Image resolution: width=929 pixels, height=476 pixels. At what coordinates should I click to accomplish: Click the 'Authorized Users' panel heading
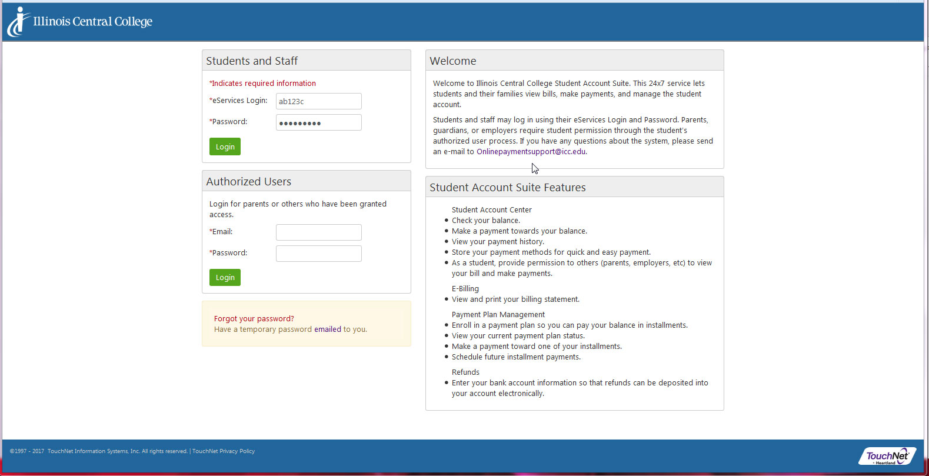click(248, 182)
